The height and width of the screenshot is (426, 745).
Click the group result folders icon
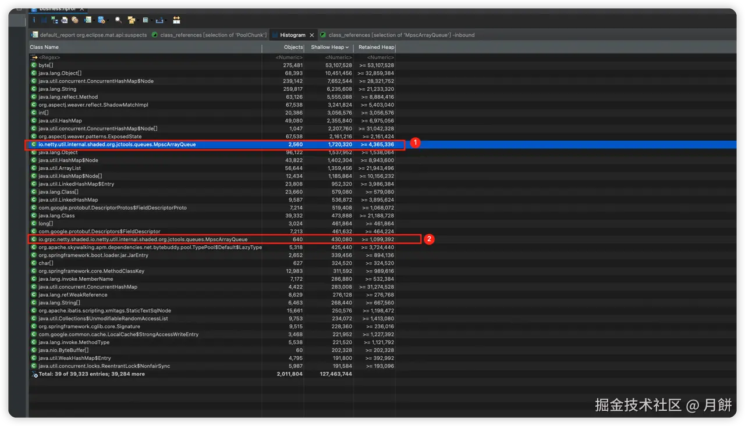tap(132, 20)
